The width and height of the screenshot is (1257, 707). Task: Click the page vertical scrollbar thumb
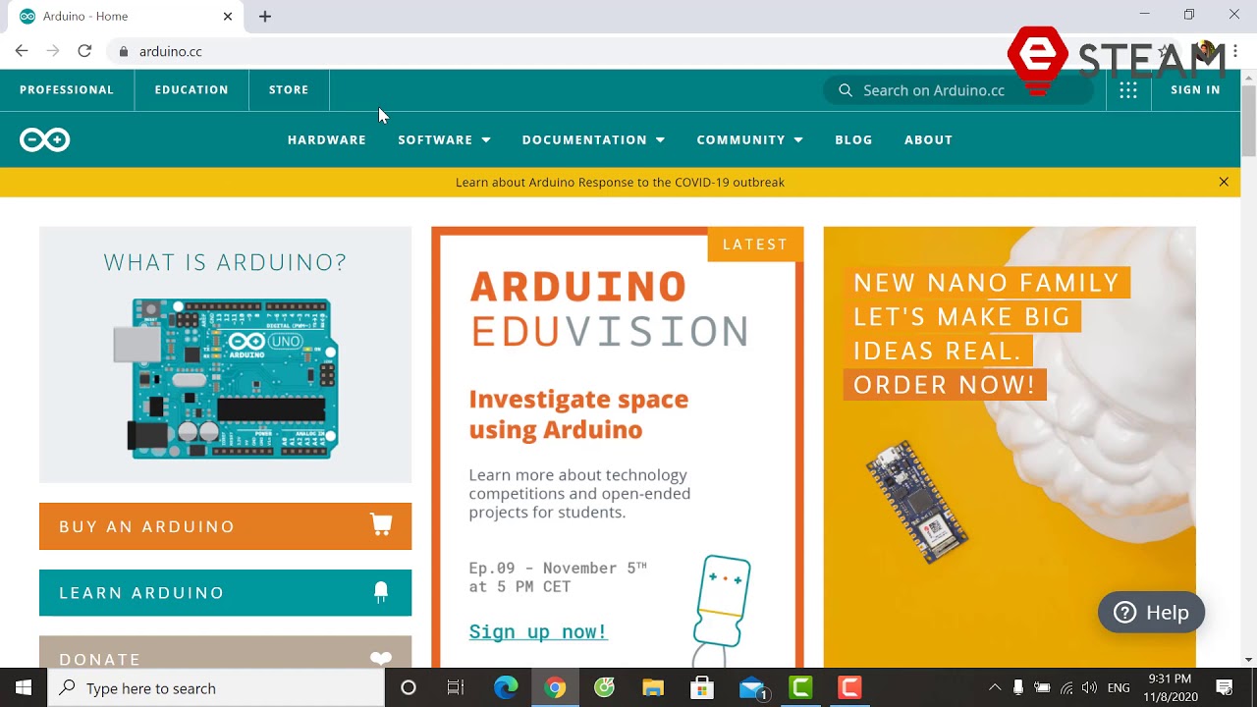pyautogui.click(x=1248, y=121)
